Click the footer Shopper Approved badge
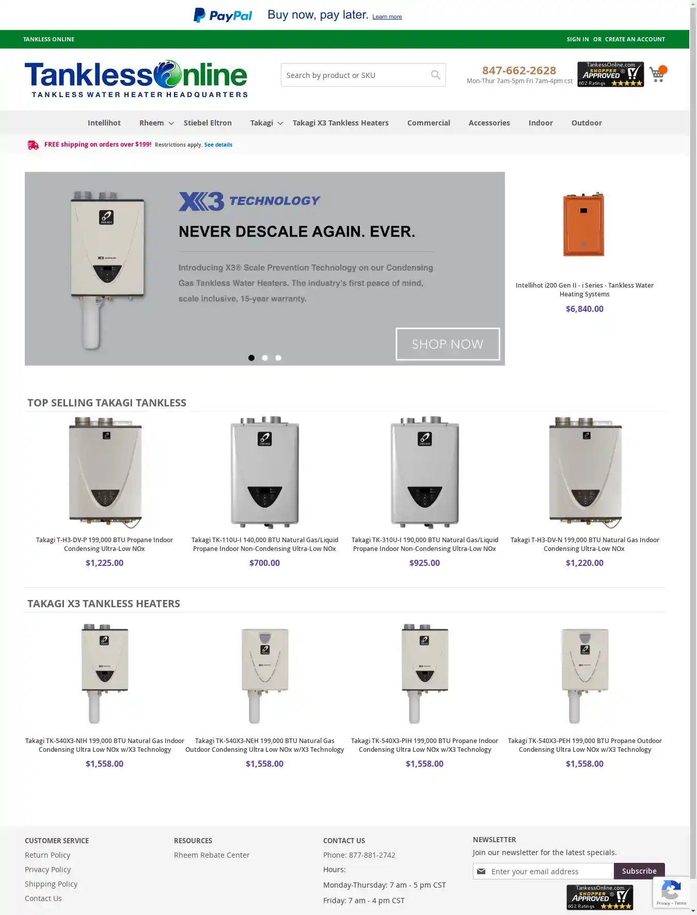 (599, 897)
